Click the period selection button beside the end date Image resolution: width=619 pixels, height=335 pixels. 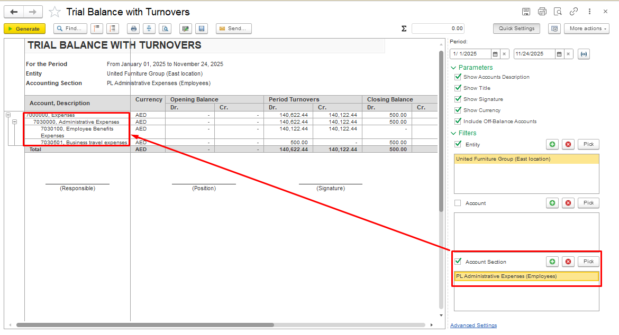coord(584,54)
